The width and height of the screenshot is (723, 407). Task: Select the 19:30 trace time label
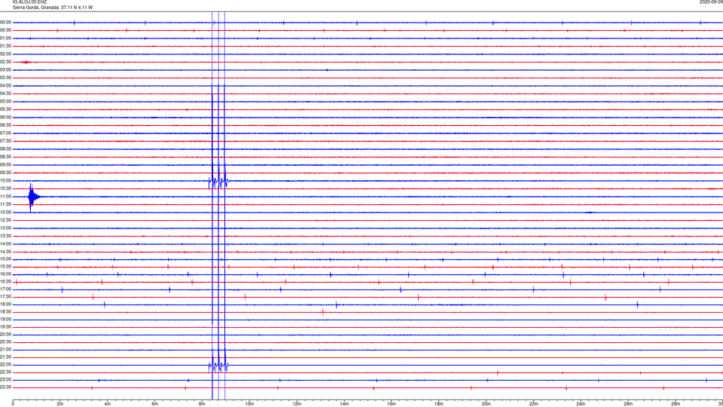[x=5, y=326]
